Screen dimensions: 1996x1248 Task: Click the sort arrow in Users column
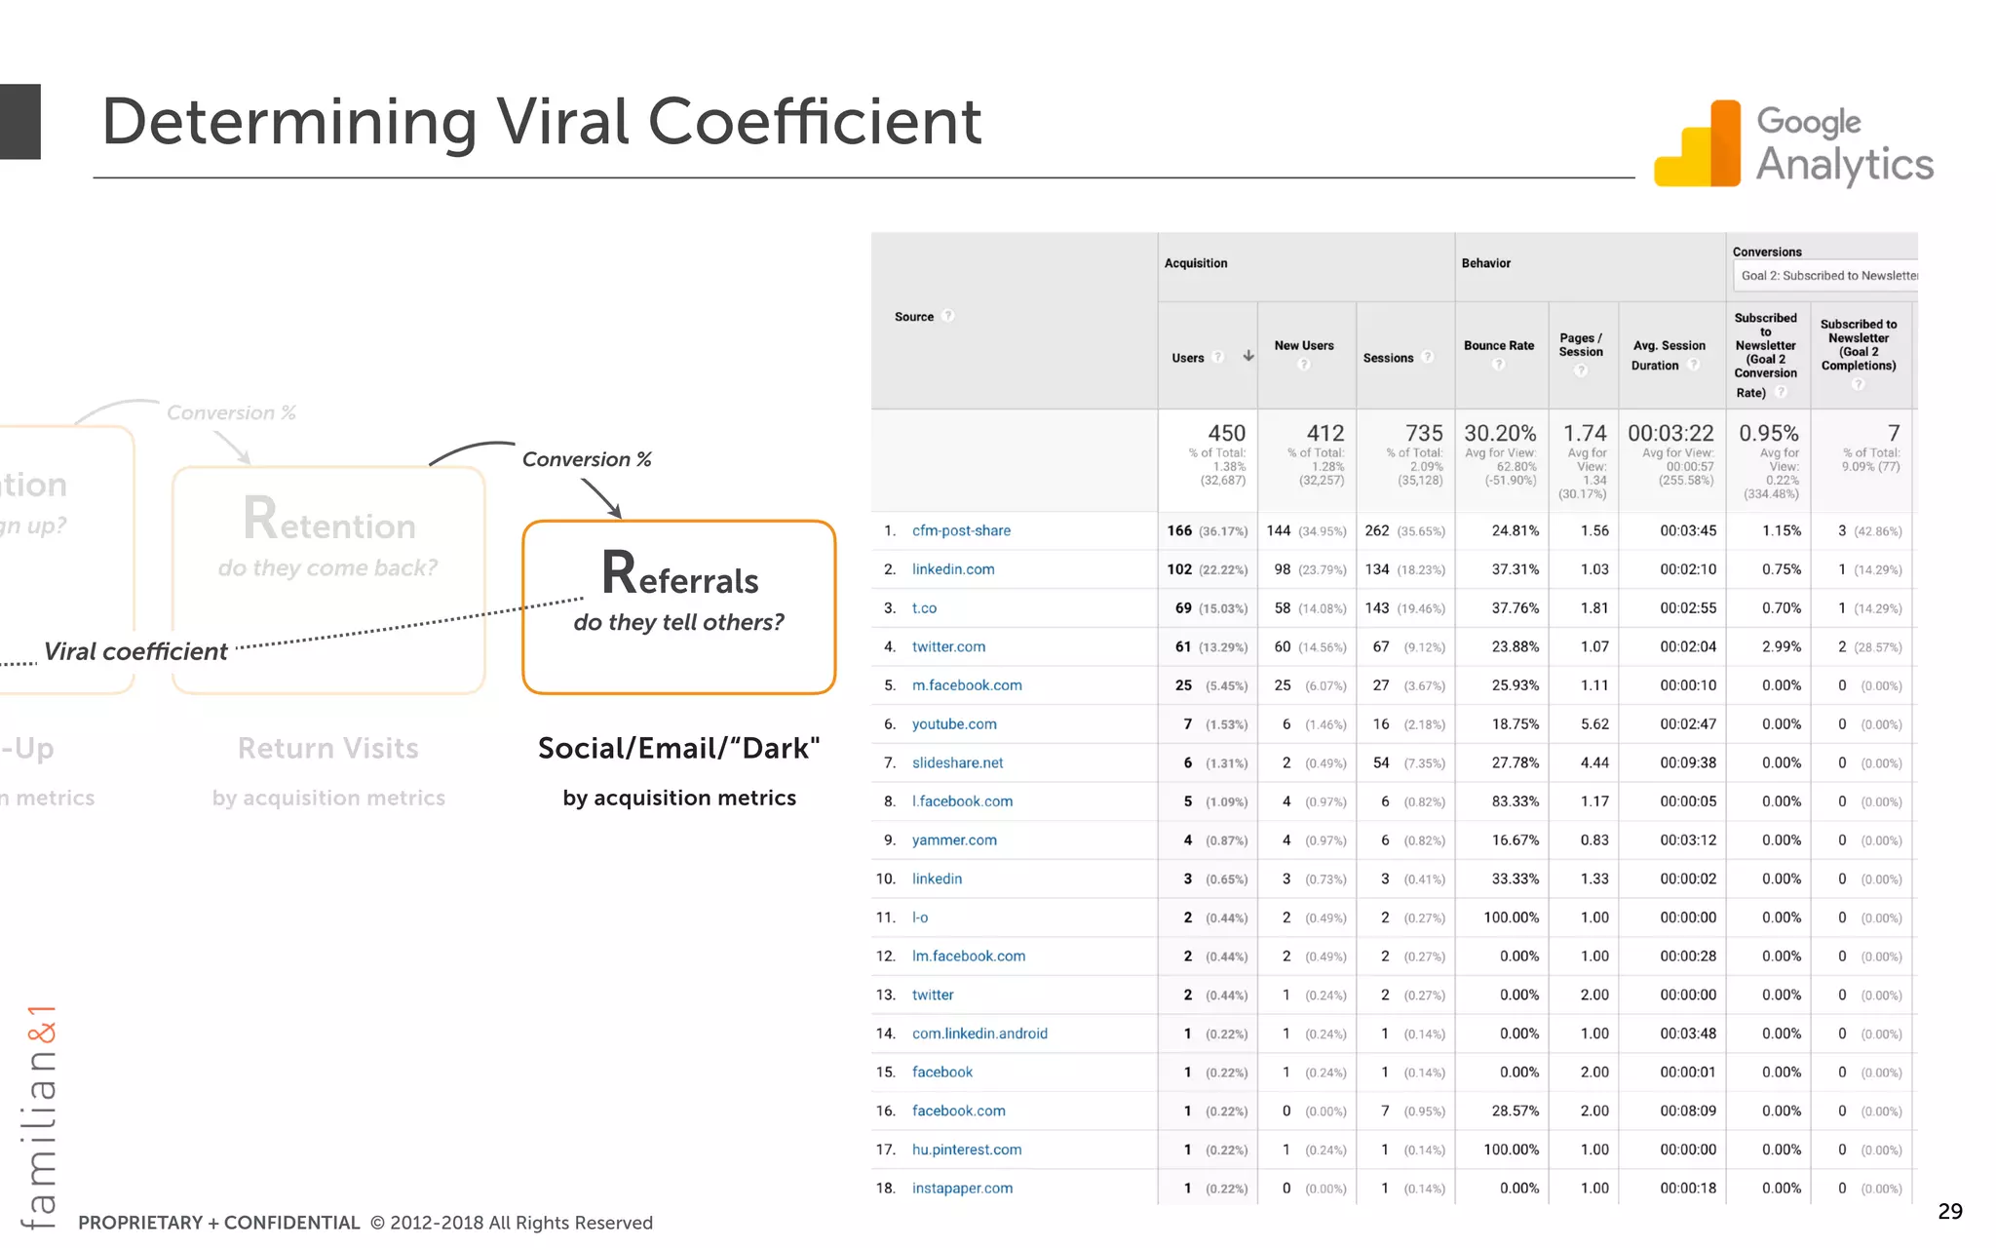[x=1247, y=356]
